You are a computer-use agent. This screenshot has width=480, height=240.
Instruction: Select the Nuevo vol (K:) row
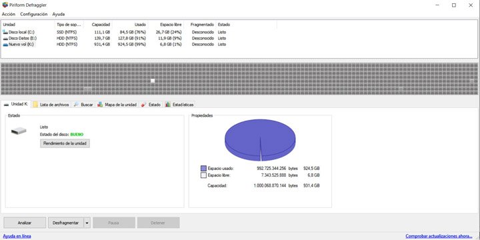point(139,45)
